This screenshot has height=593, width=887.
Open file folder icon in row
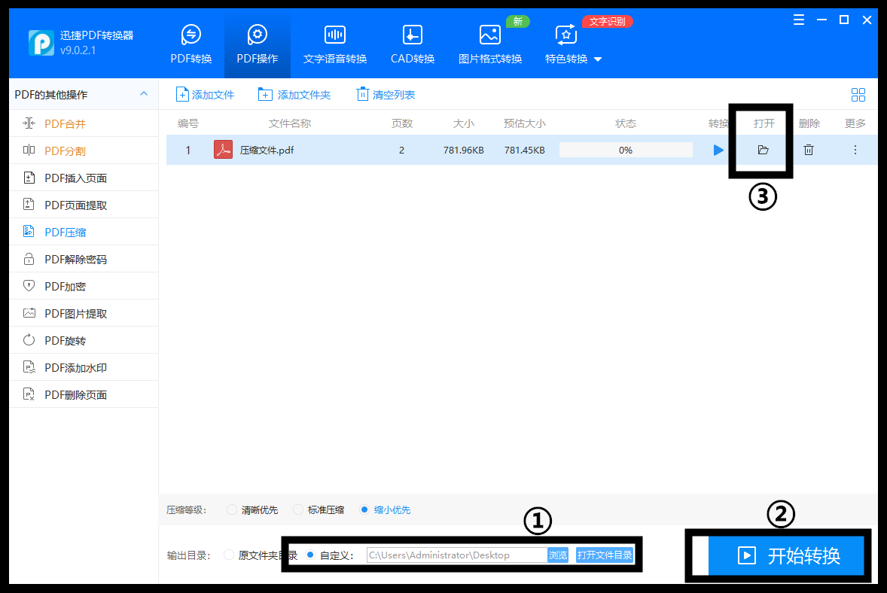tap(763, 150)
